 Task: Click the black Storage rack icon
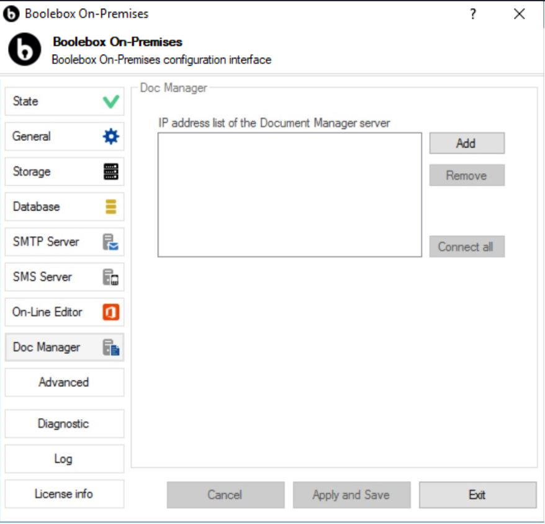click(x=111, y=171)
